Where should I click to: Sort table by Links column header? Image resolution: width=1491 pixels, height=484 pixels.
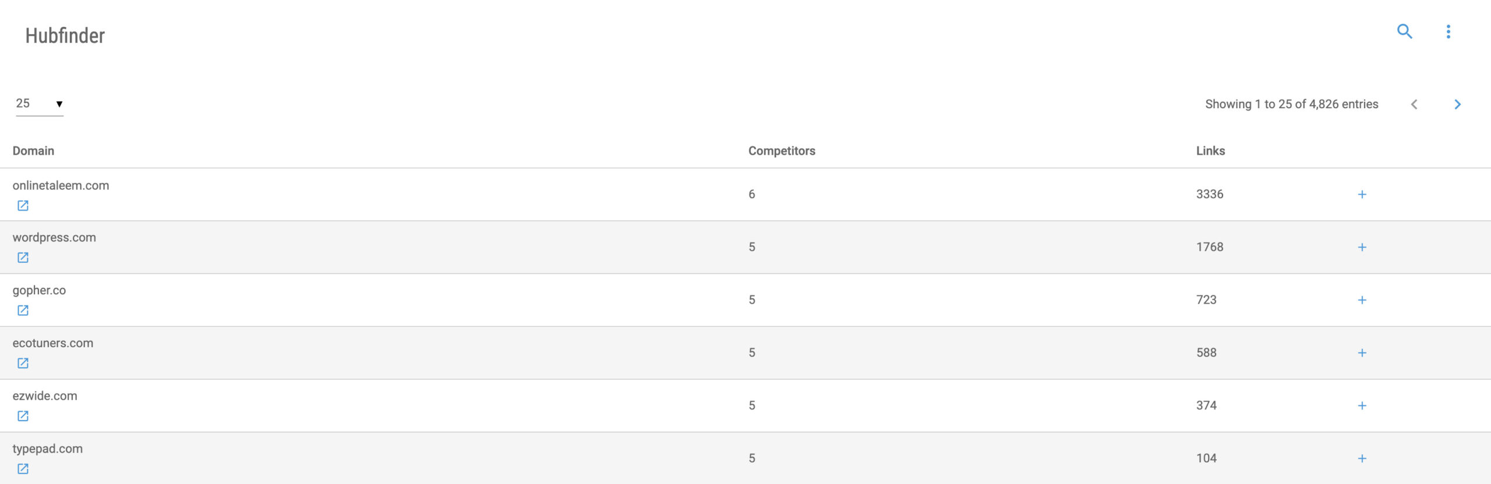[x=1210, y=151]
